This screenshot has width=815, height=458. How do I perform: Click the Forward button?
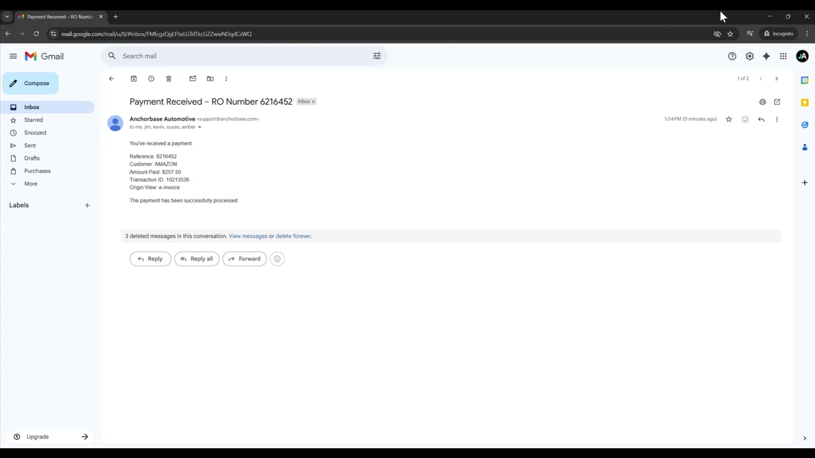tap(244, 259)
